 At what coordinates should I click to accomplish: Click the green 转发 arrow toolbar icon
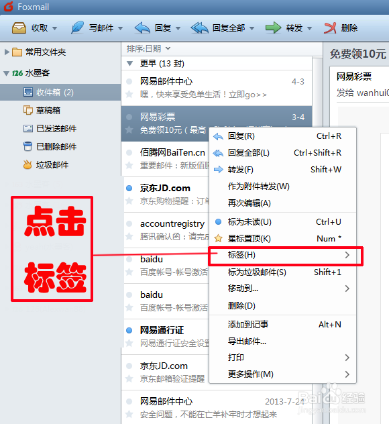coord(273,28)
